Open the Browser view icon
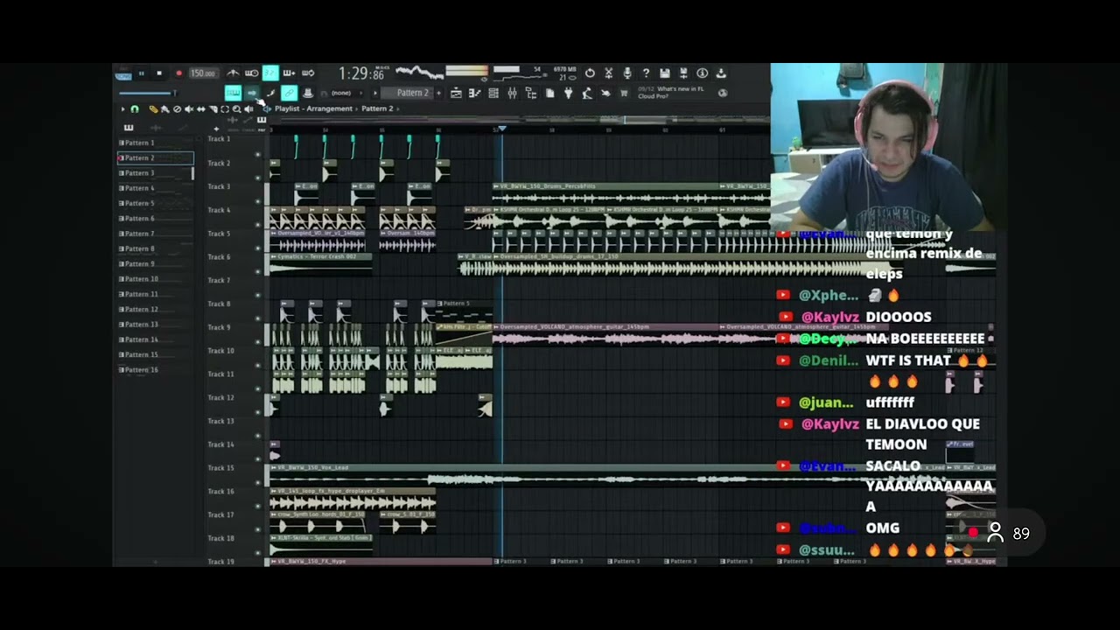Viewport: 1120px width, 630px height. pyautogui.click(x=529, y=93)
